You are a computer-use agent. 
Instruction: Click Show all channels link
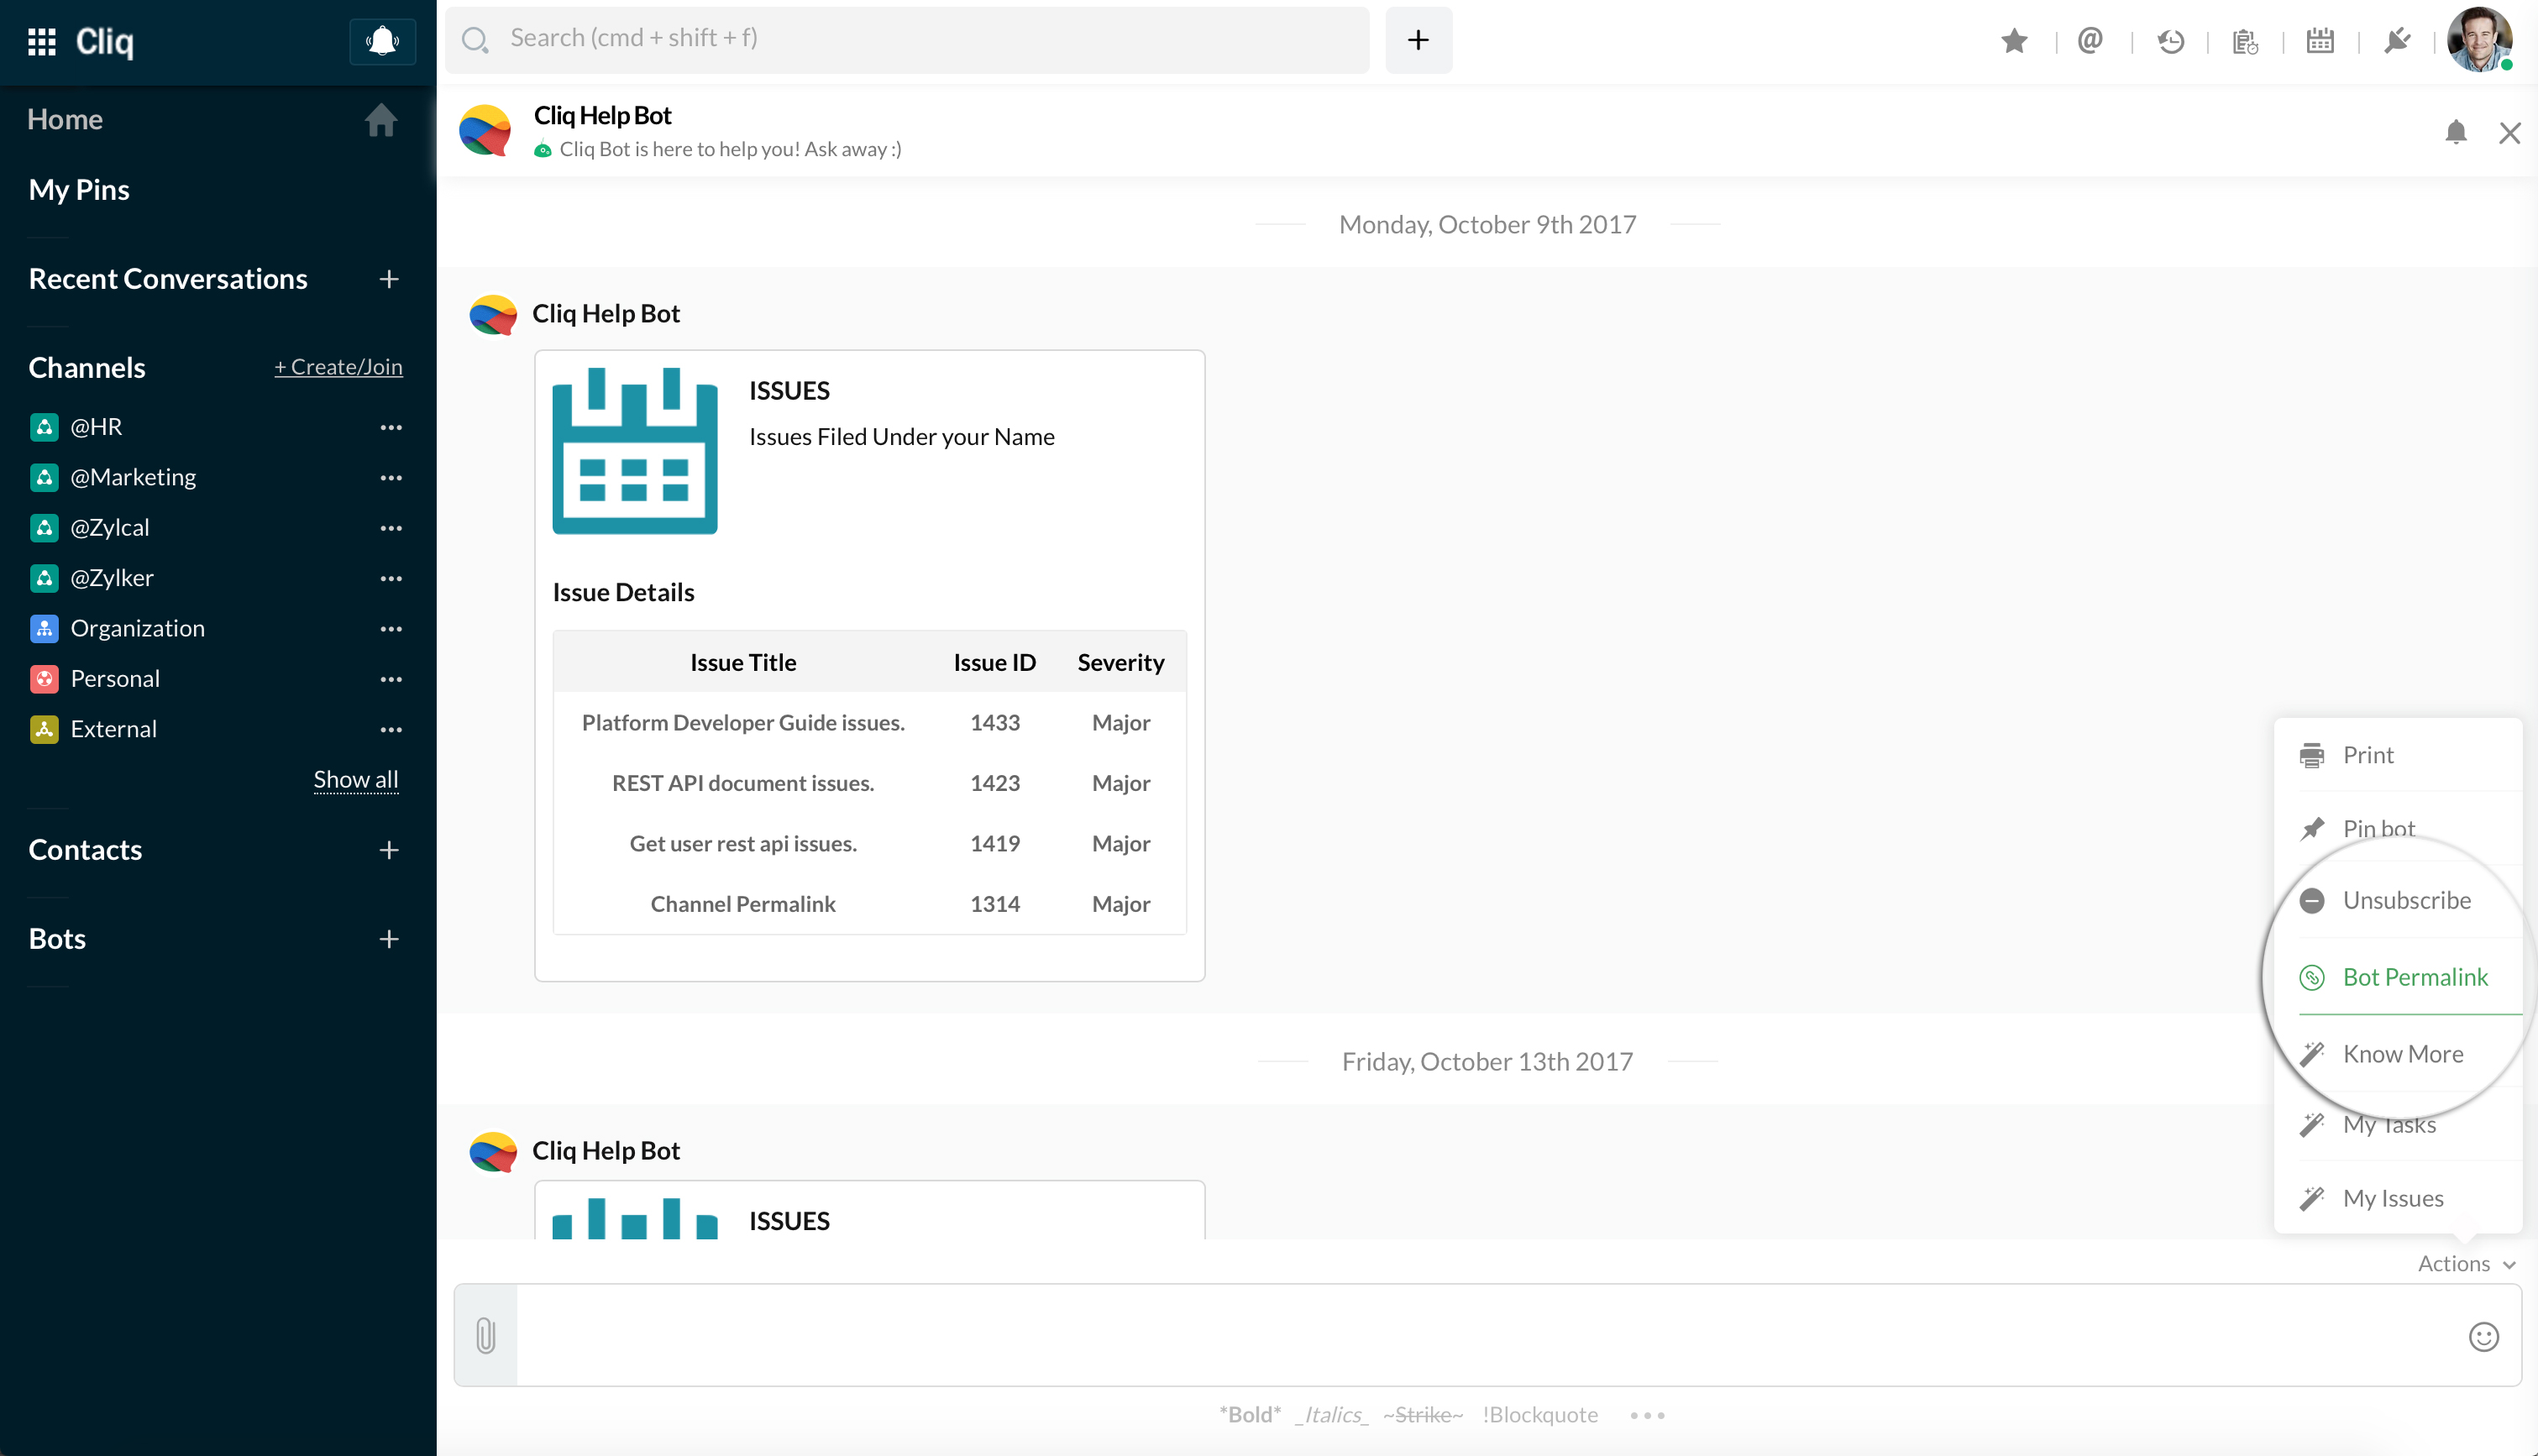click(x=355, y=779)
